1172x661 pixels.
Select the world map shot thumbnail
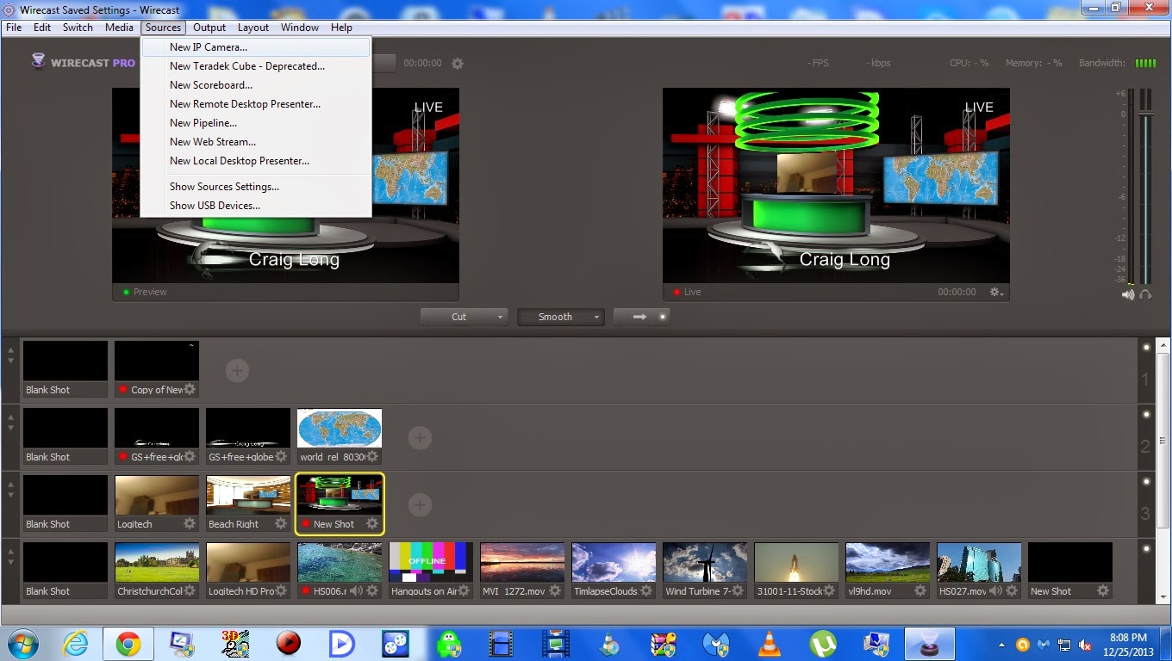coord(340,428)
